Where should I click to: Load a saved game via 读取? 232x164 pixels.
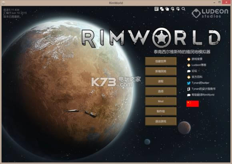click(x=161, y=81)
